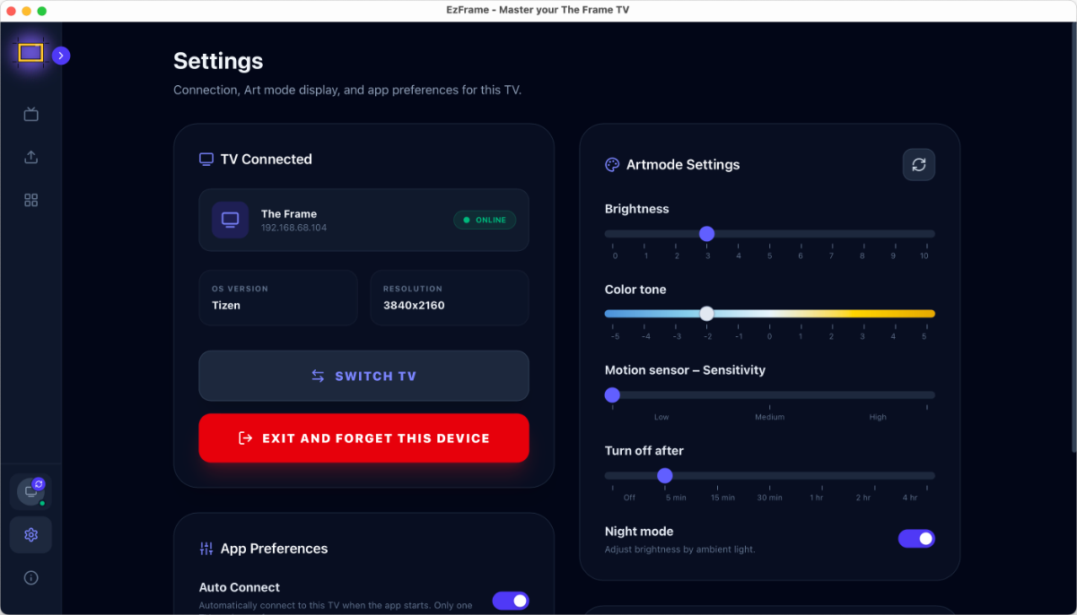1077x615 pixels.
Task: Adjust the Brightness slider handle
Action: (x=707, y=233)
